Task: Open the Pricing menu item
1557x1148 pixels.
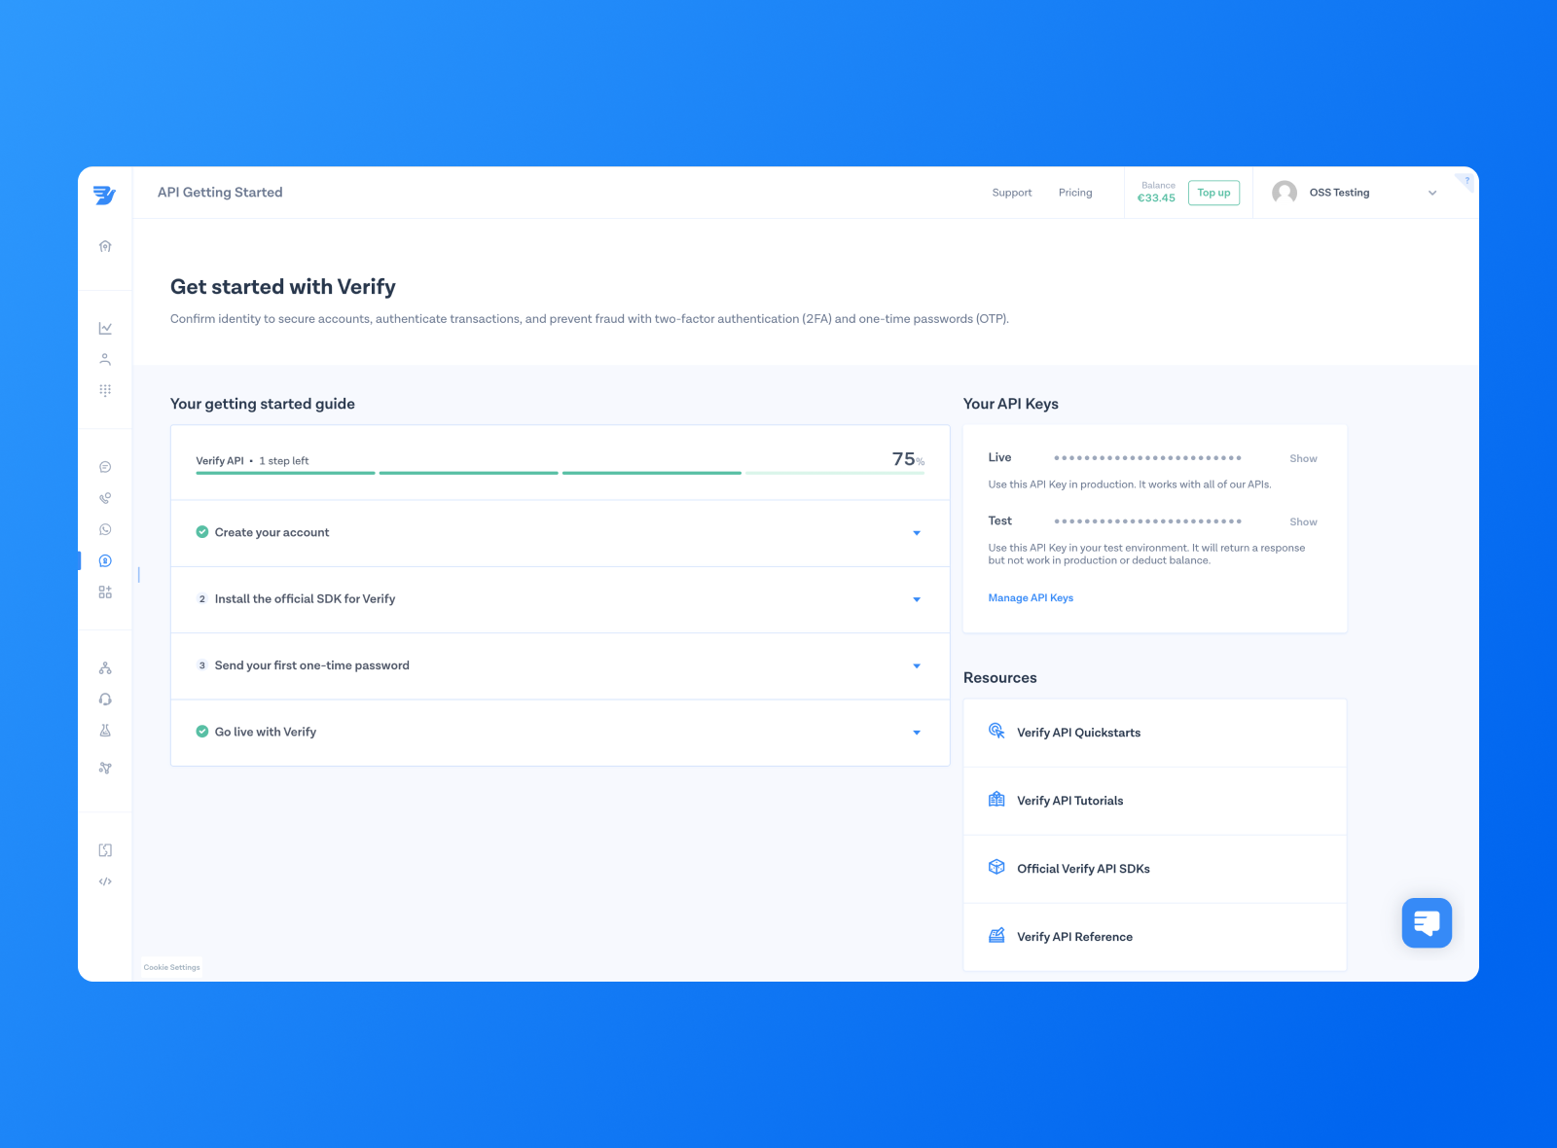Action: tap(1075, 193)
